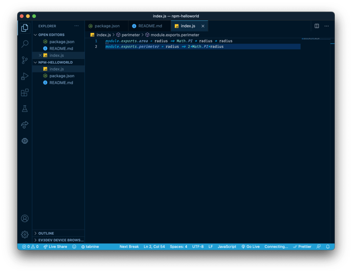Click the Prettier status bar item
Viewport: 352px width, 273px height.
[x=302, y=247]
